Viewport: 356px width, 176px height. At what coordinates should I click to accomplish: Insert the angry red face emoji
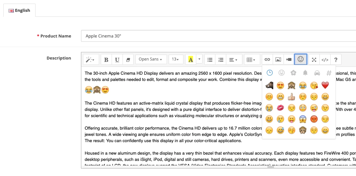(x=314, y=119)
